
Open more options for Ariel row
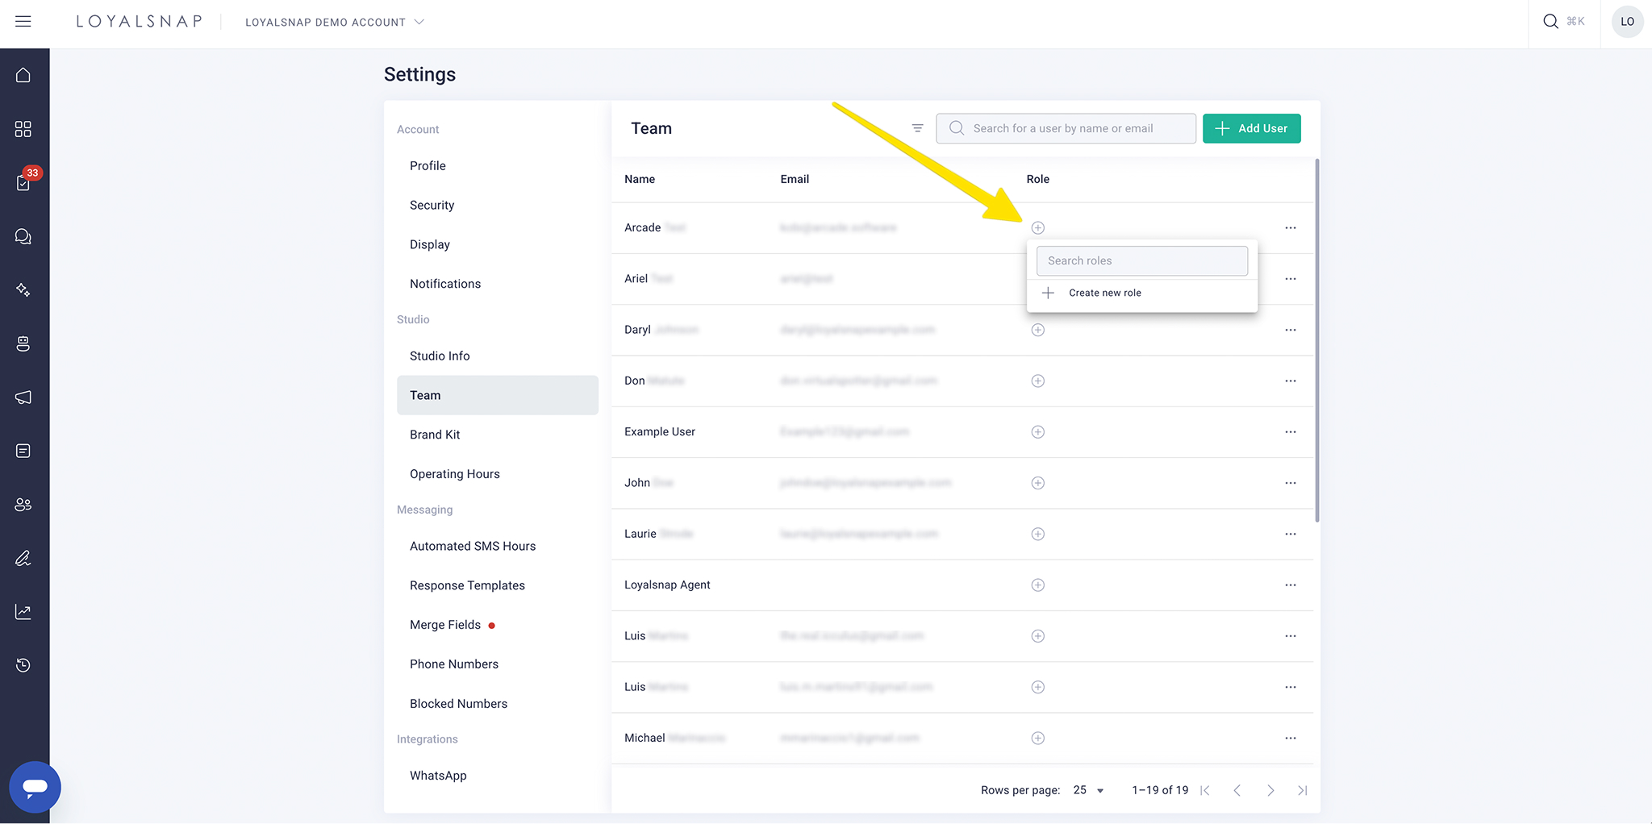tap(1291, 279)
